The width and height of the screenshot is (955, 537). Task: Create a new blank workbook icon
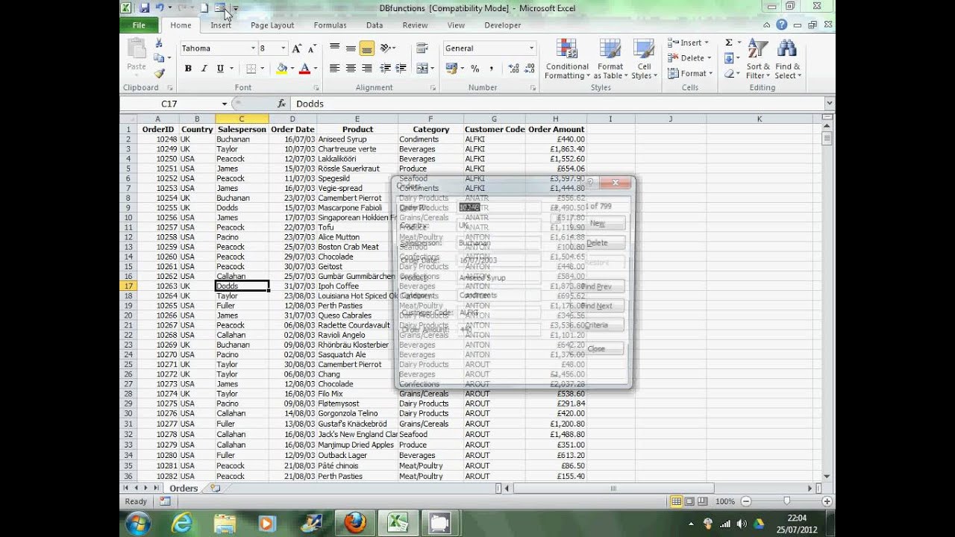pos(204,7)
